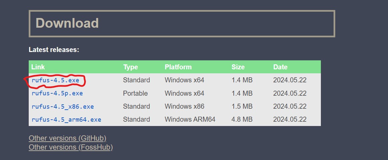Open the rufus-4.5_x86.exe download link

[63, 107]
